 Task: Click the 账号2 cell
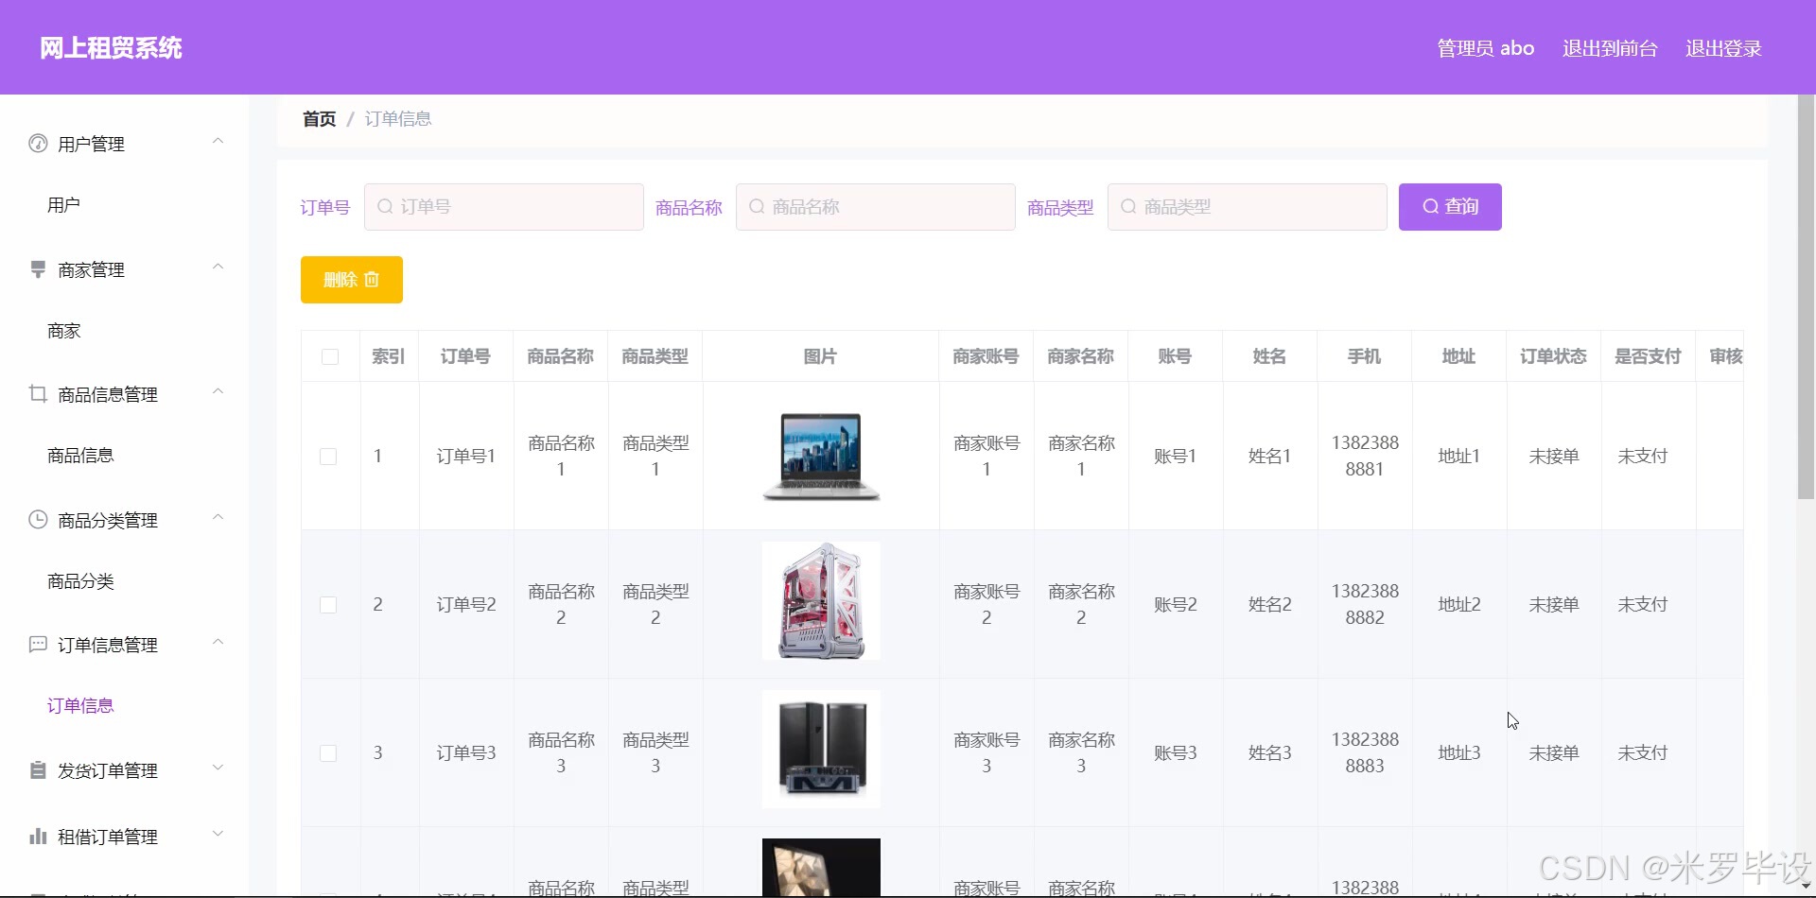(1175, 605)
